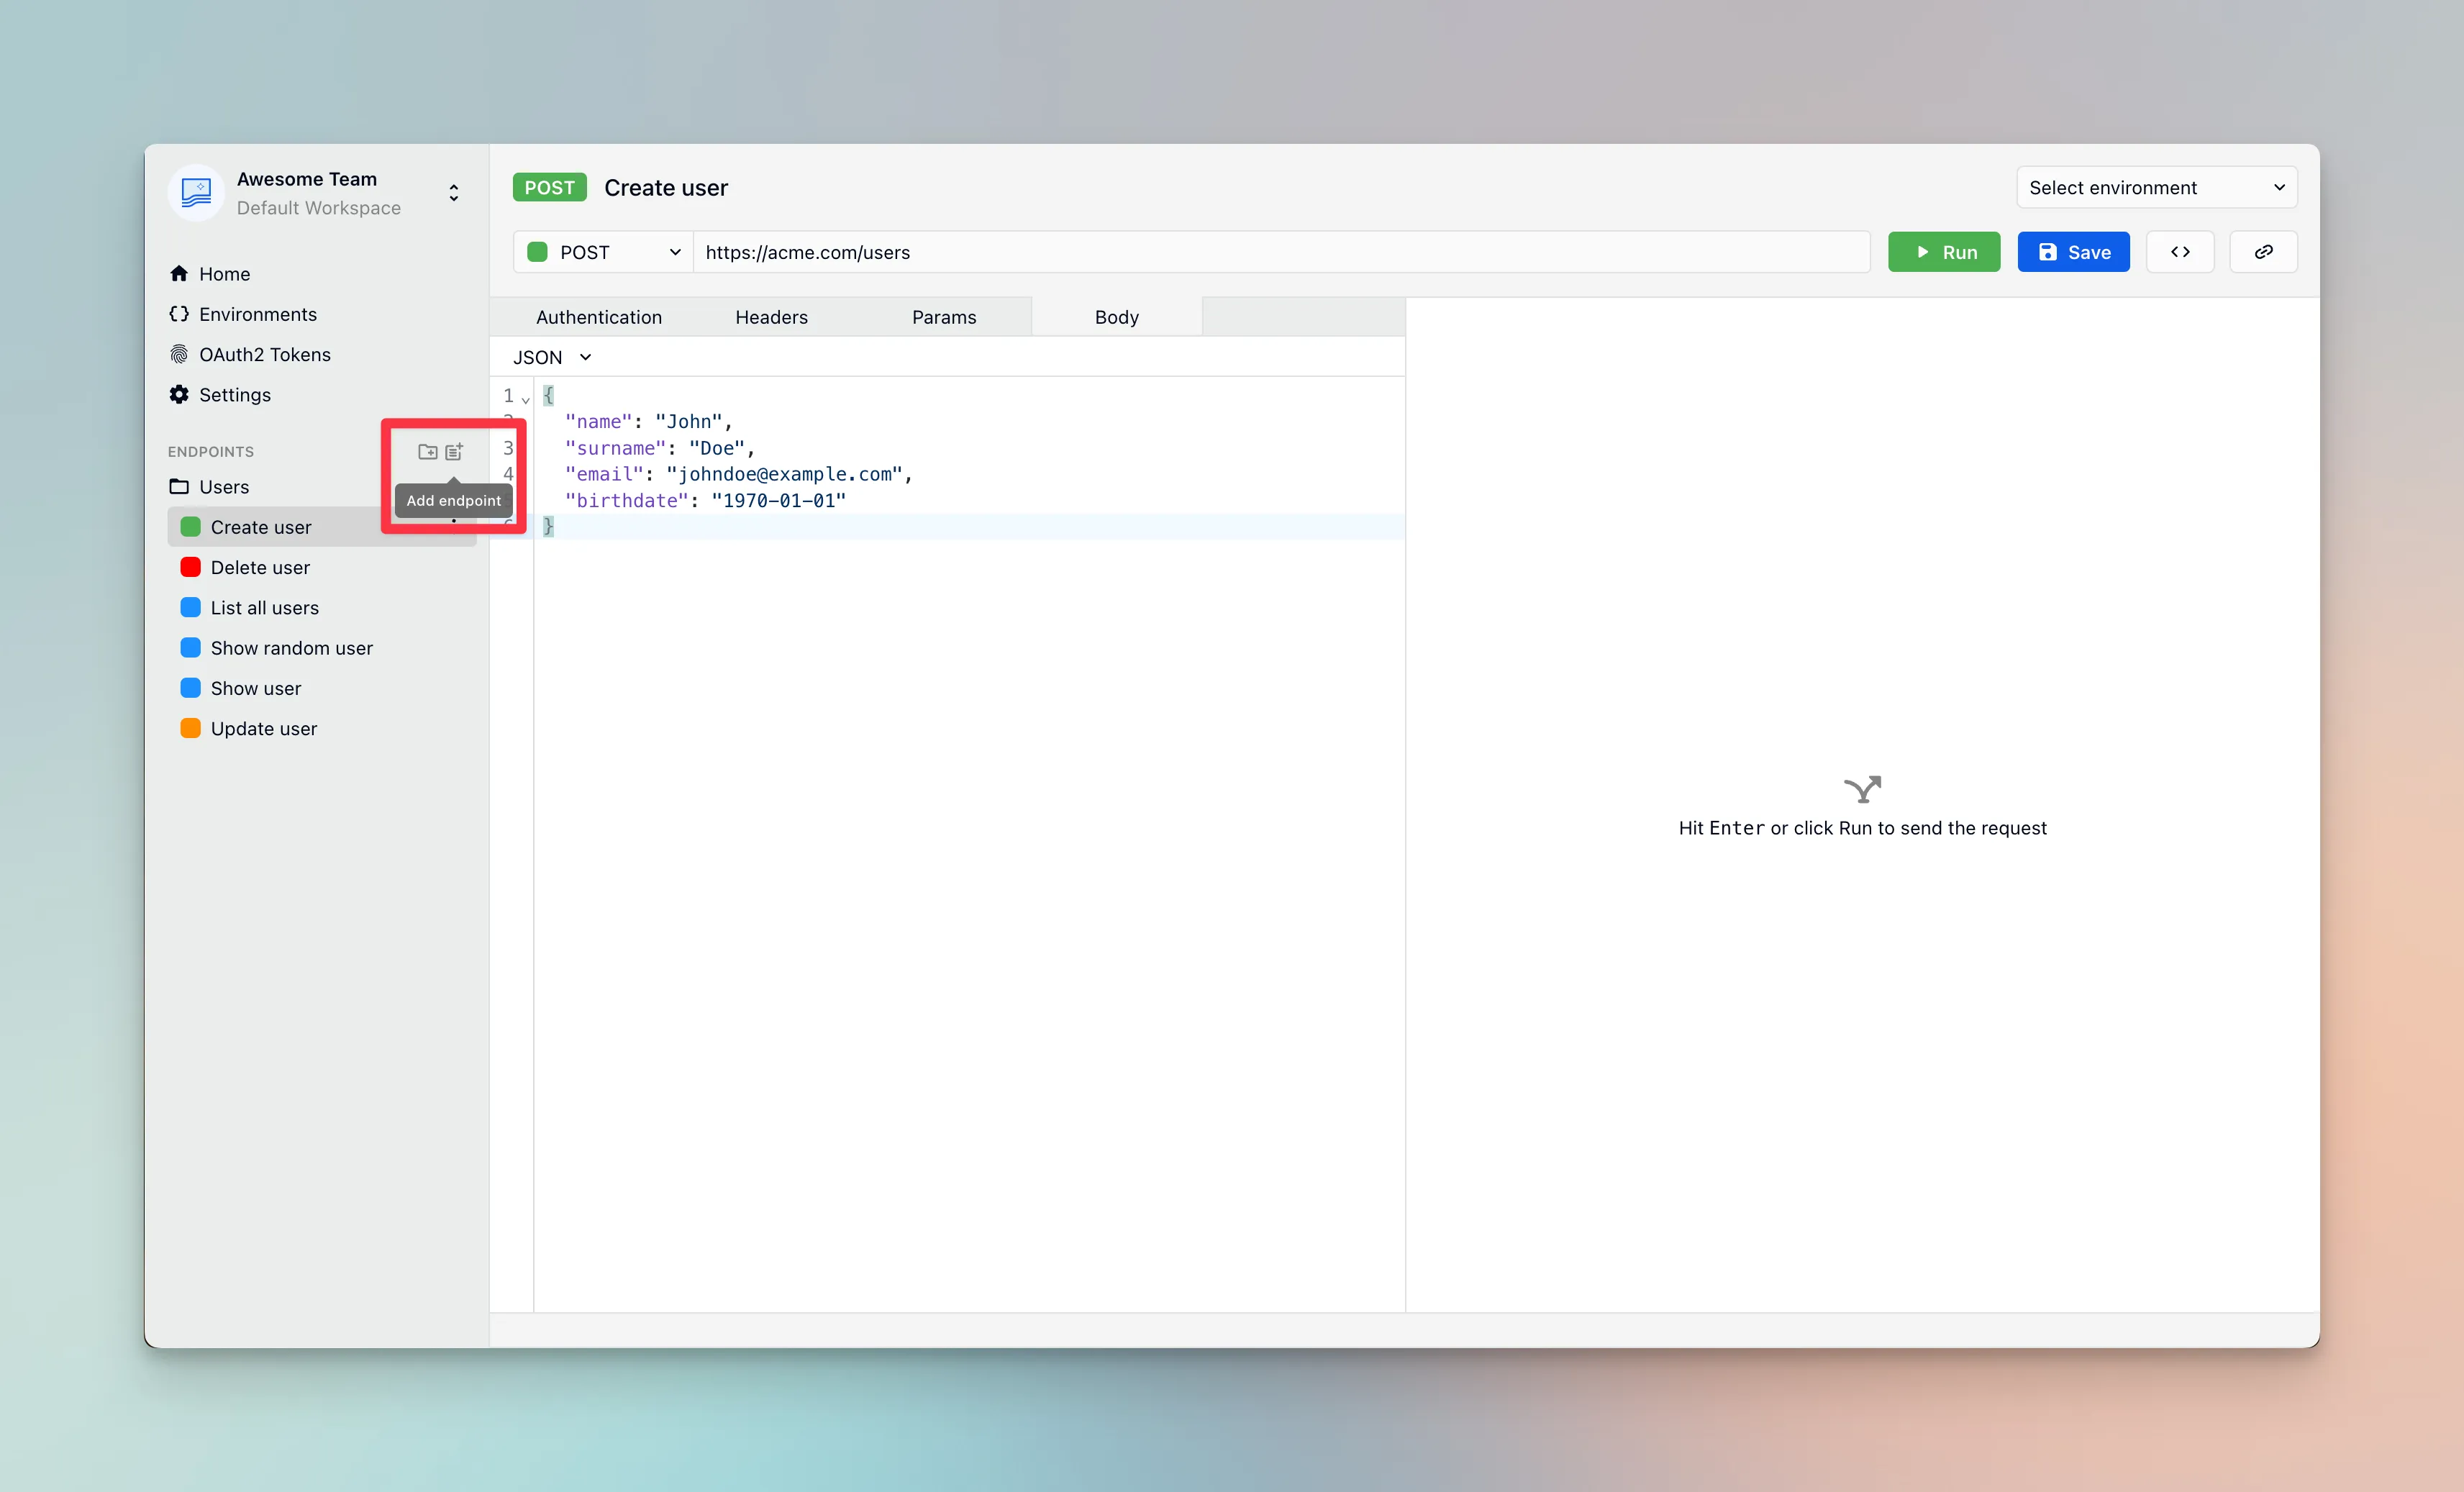Select the Create user endpoint

point(322,527)
